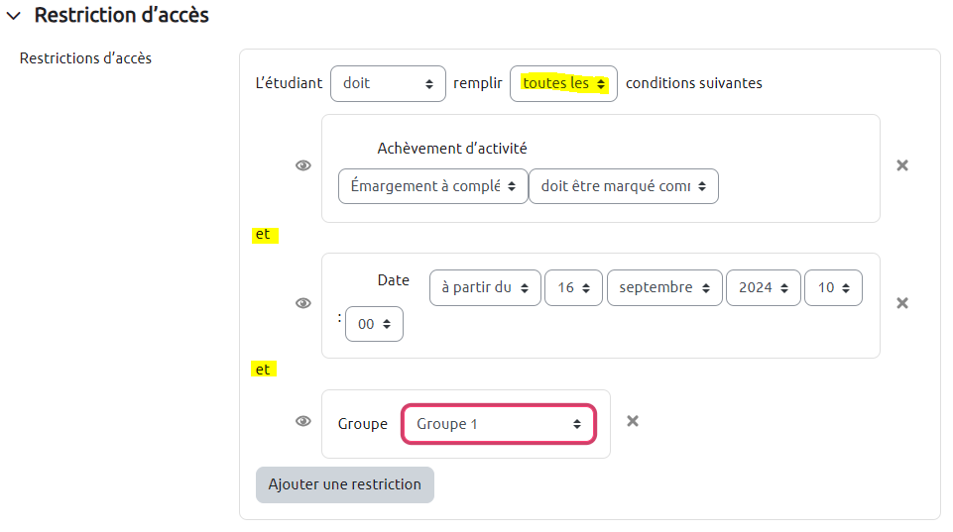Screen dimensions: 953x532
Task: Toggle eye icon for Date restriction
Action: 303,303
